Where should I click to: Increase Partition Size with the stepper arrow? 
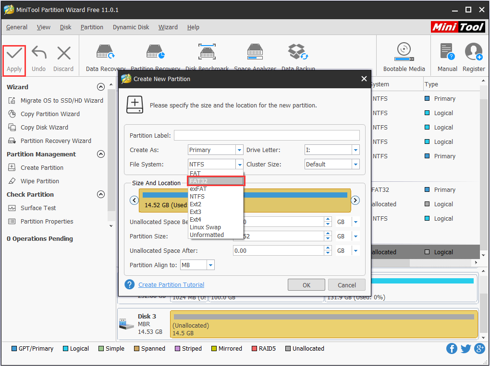click(x=328, y=234)
